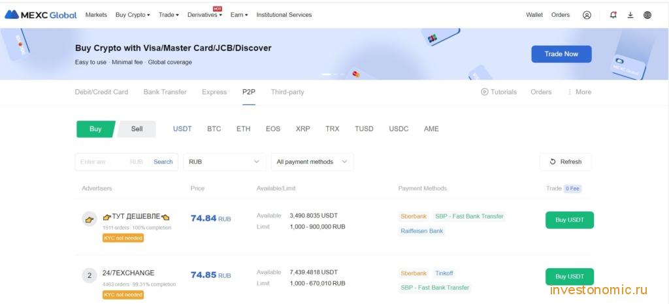Click the Trade Now banner button
Screen dimensions: 669x304
coord(561,54)
